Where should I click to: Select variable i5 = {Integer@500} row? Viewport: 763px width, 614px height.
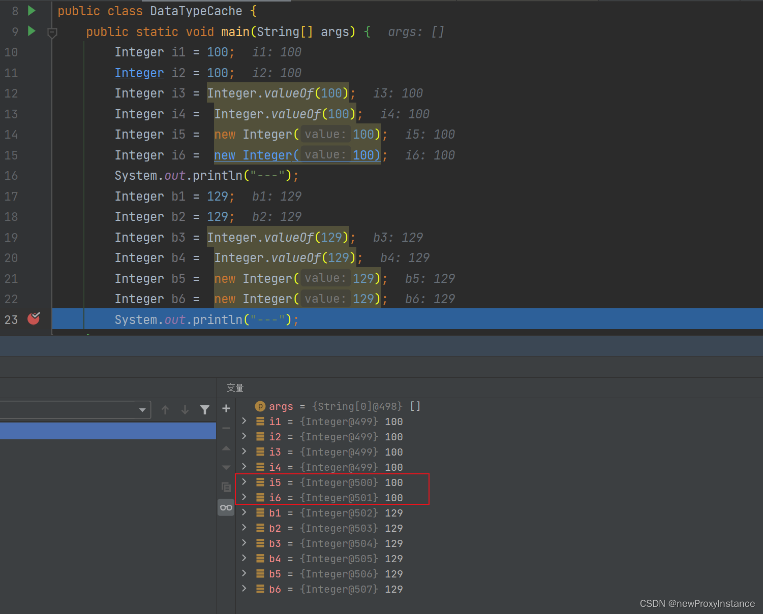click(336, 482)
